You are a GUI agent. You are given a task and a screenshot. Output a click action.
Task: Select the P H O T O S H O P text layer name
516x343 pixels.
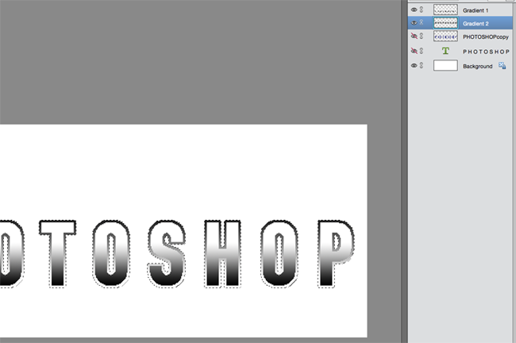tap(486, 52)
